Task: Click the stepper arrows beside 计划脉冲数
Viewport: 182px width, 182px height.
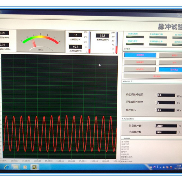Action: click(x=155, y=126)
